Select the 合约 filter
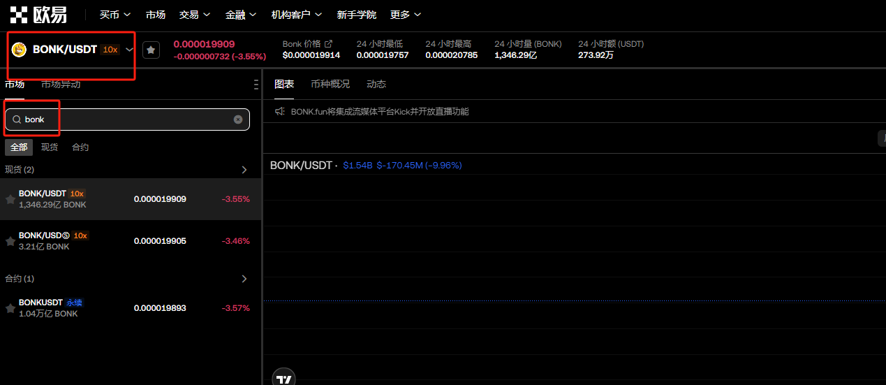The width and height of the screenshot is (886, 385). click(80, 147)
